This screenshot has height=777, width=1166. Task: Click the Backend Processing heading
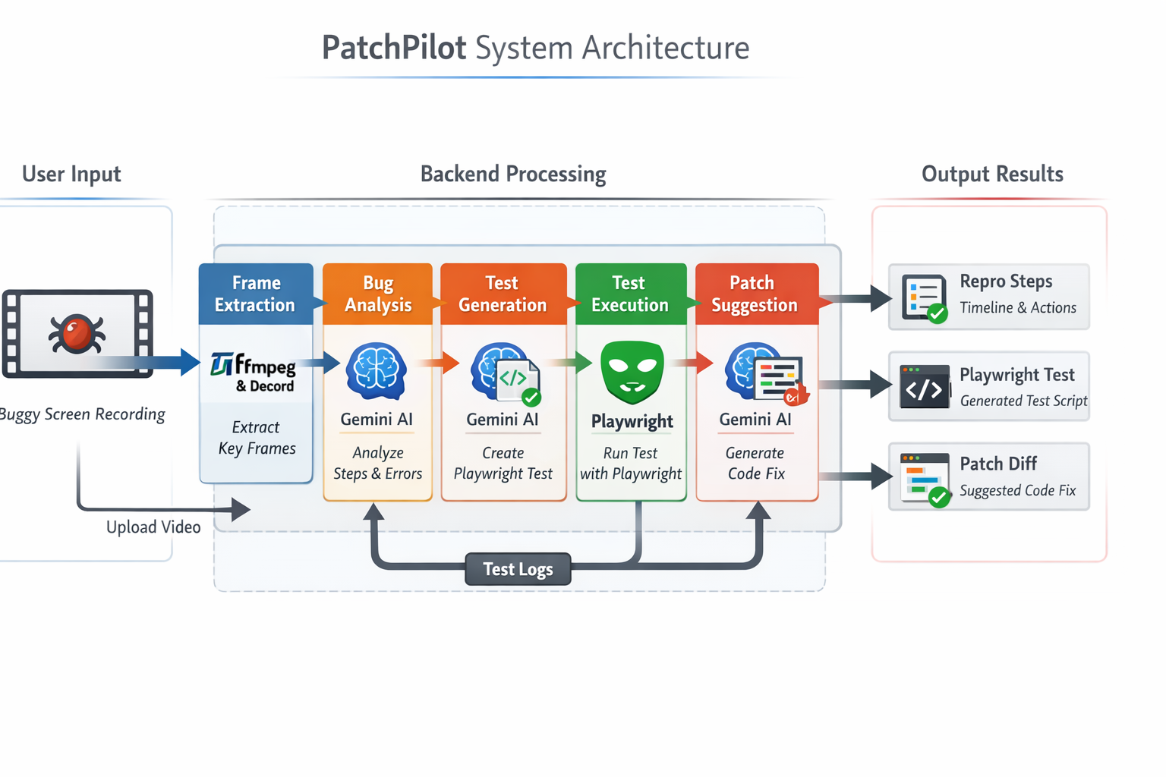[x=513, y=175]
